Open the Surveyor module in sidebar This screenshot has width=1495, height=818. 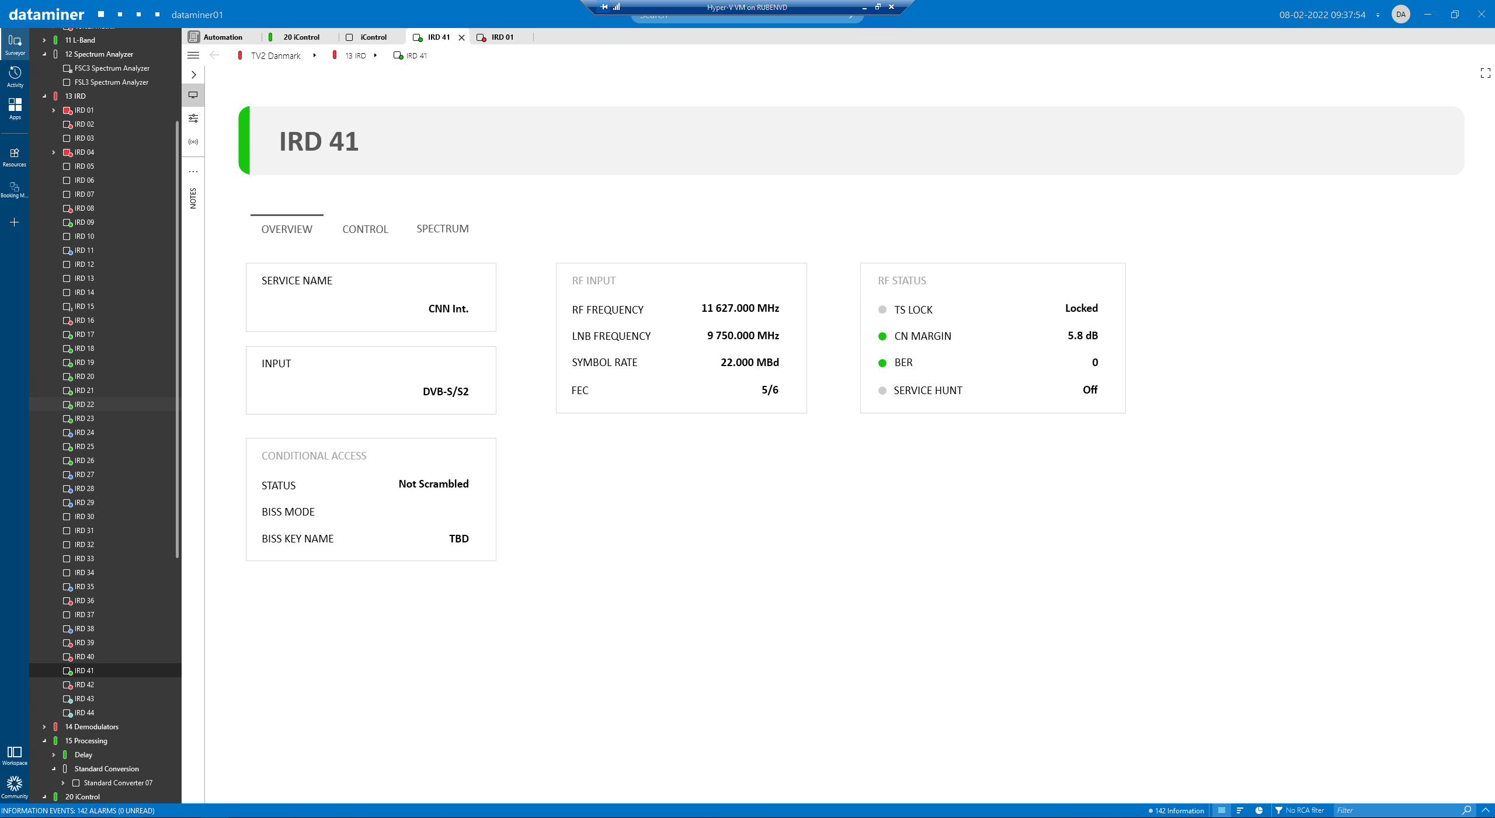tap(15, 44)
